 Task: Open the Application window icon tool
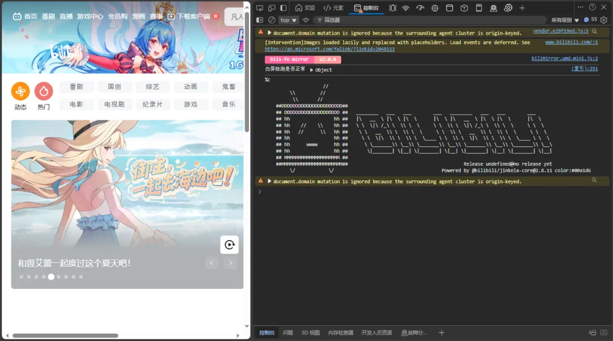coord(450,8)
